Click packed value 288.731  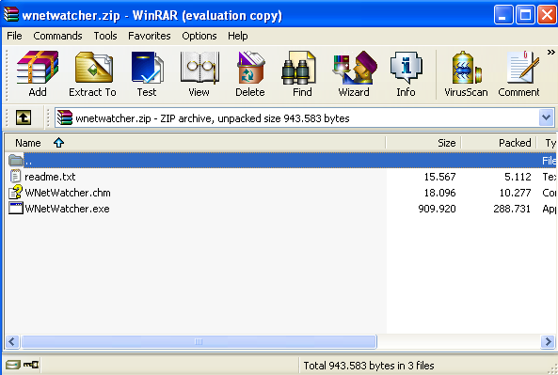coord(512,209)
